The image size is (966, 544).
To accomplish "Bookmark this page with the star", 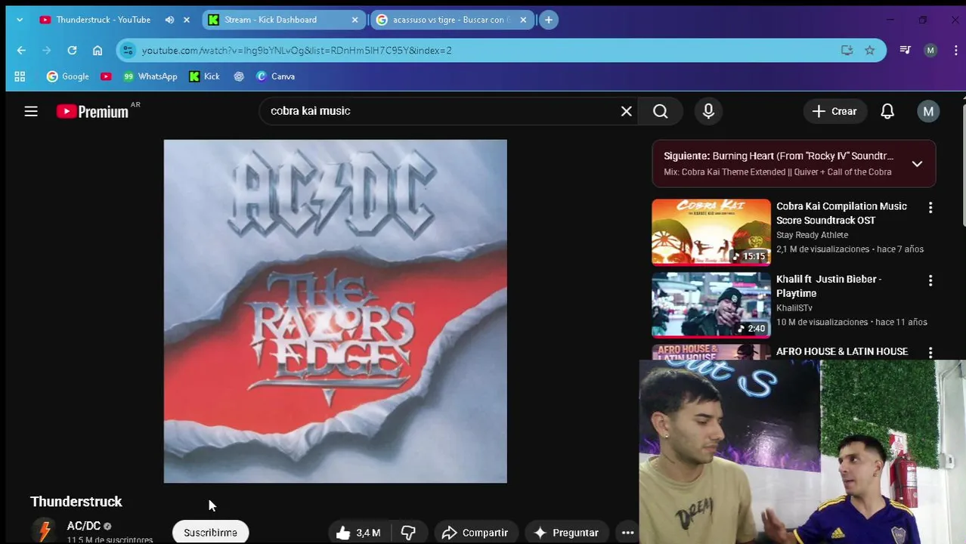I will coord(870,50).
